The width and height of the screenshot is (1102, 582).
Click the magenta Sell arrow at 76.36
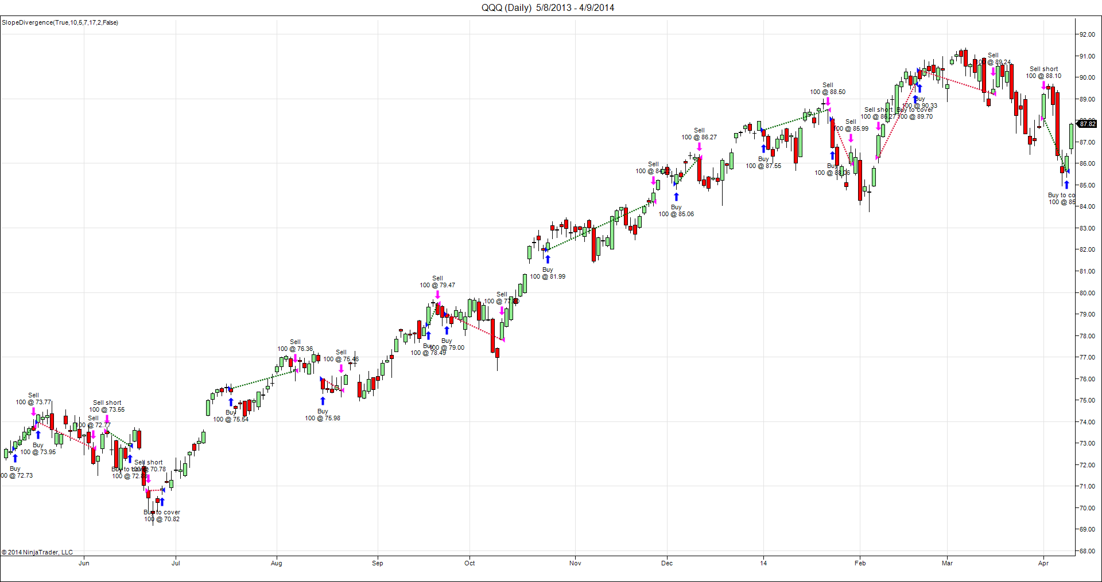pyautogui.click(x=295, y=358)
